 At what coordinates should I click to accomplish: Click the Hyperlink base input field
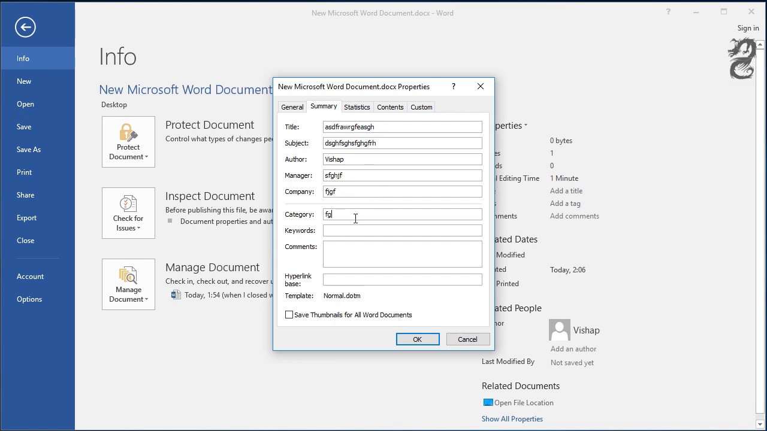(x=402, y=280)
